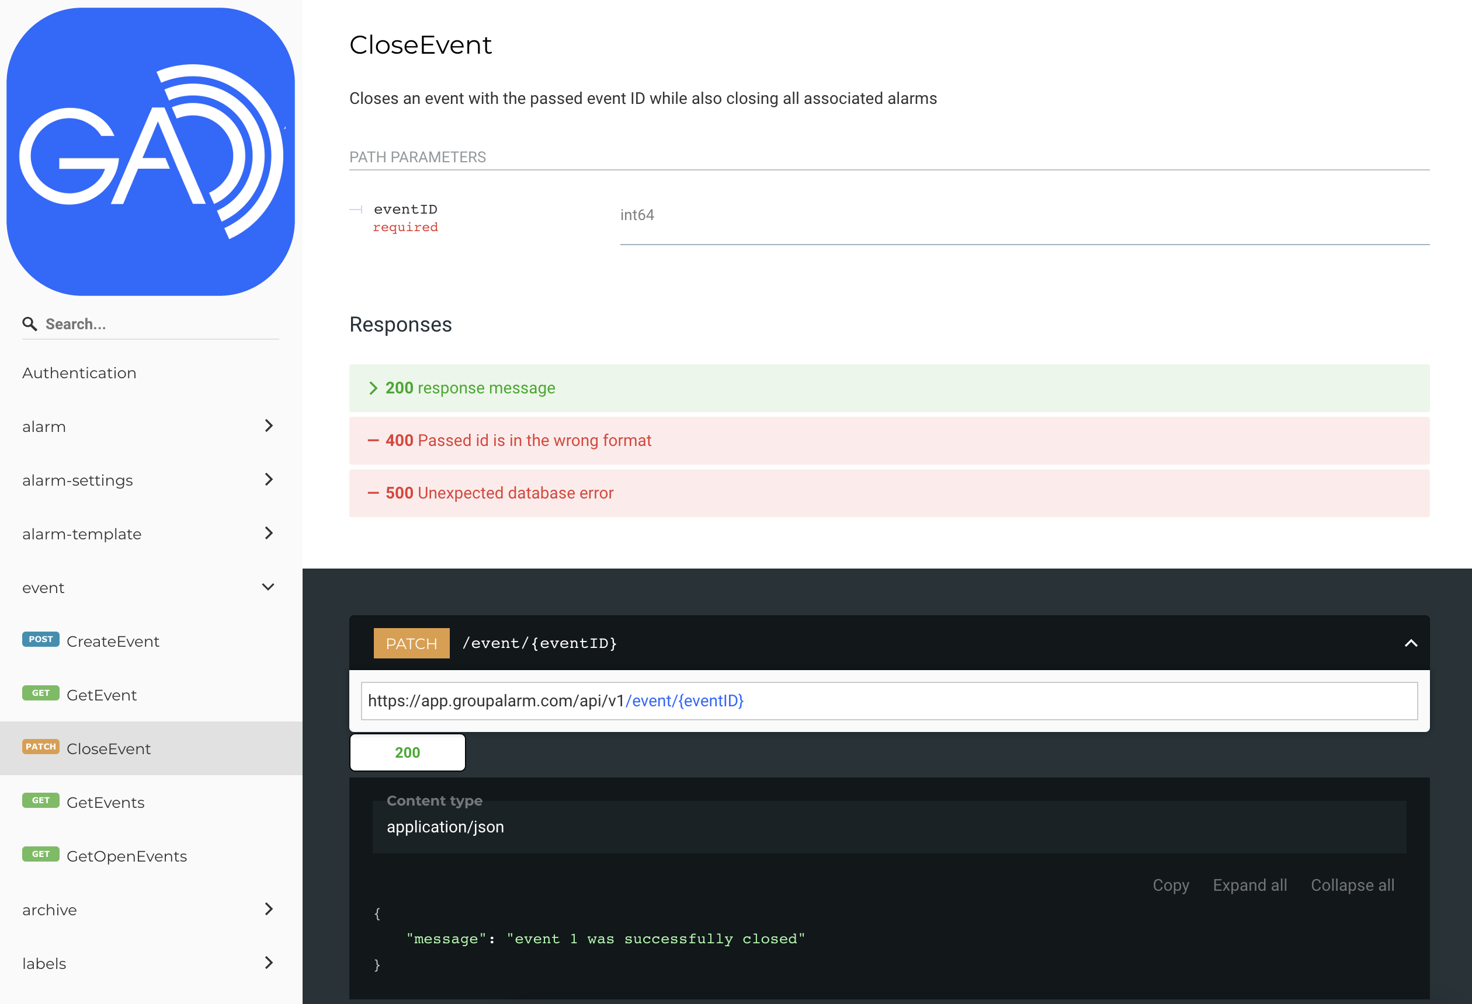This screenshot has height=1004, width=1472.
Task: Click the orange PATCH method label
Action: coord(411,643)
